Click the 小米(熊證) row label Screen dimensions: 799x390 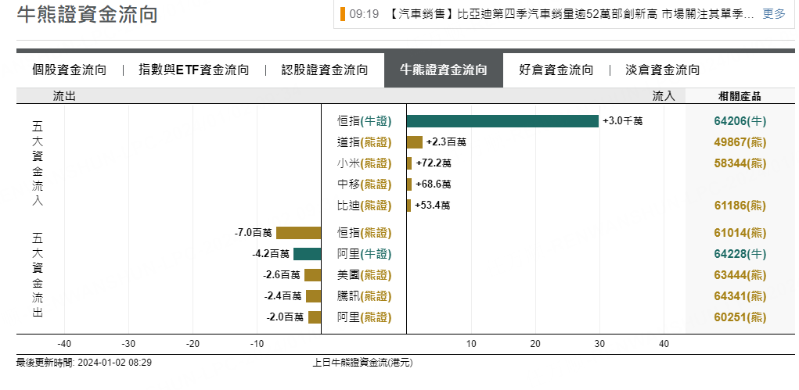tap(365, 163)
